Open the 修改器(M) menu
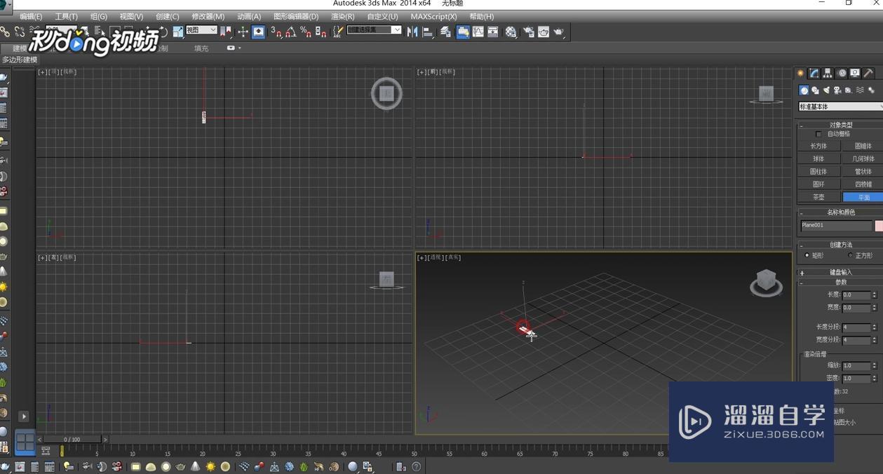883x474 pixels. [x=208, y=16]
